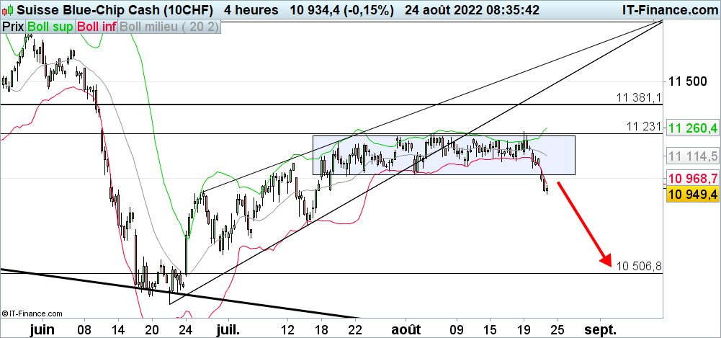Click the yellow 10 949,4 current price tag
The image size is (721, 338).
[x=693, y=195]
